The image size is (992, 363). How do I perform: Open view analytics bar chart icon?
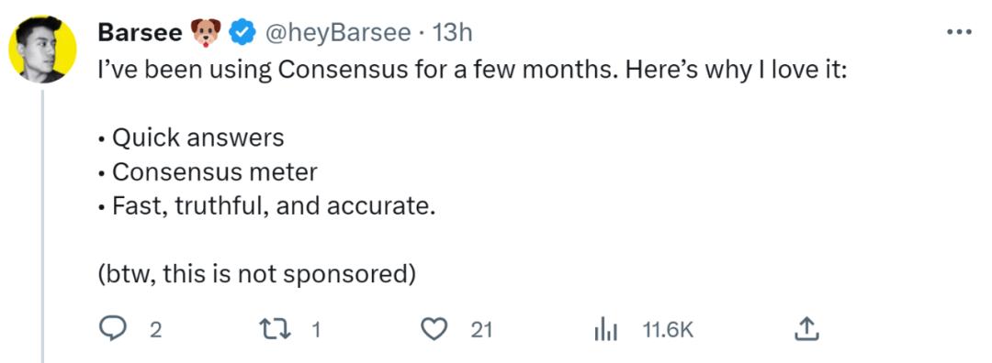[605, 329]
